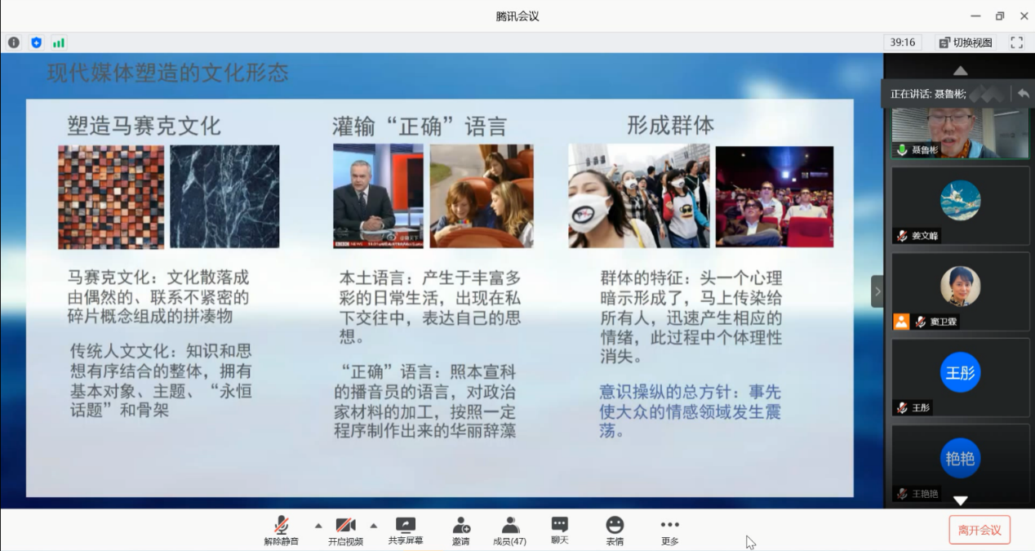Click the Switch View (切换视图) button

click(966, 42)
